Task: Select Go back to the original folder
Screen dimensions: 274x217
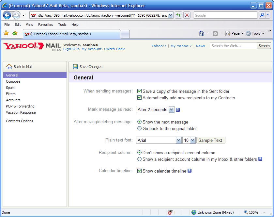Action: point(140,128)
